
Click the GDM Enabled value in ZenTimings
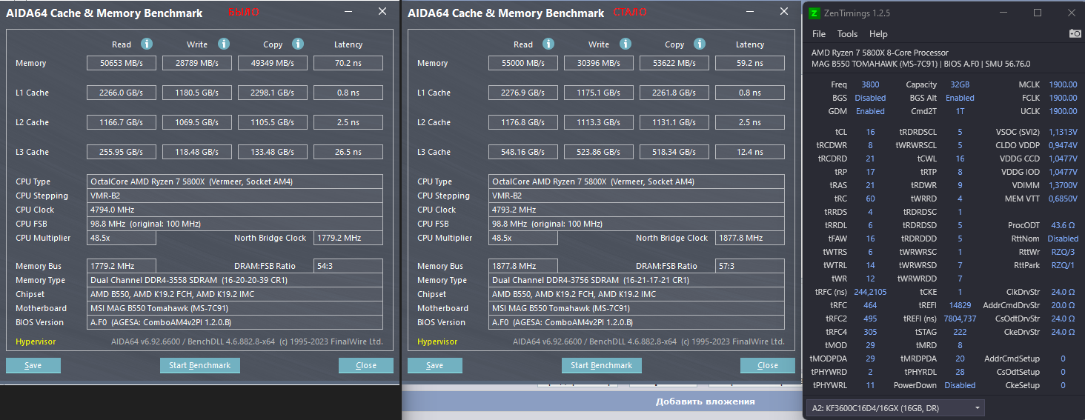[870, 111]
